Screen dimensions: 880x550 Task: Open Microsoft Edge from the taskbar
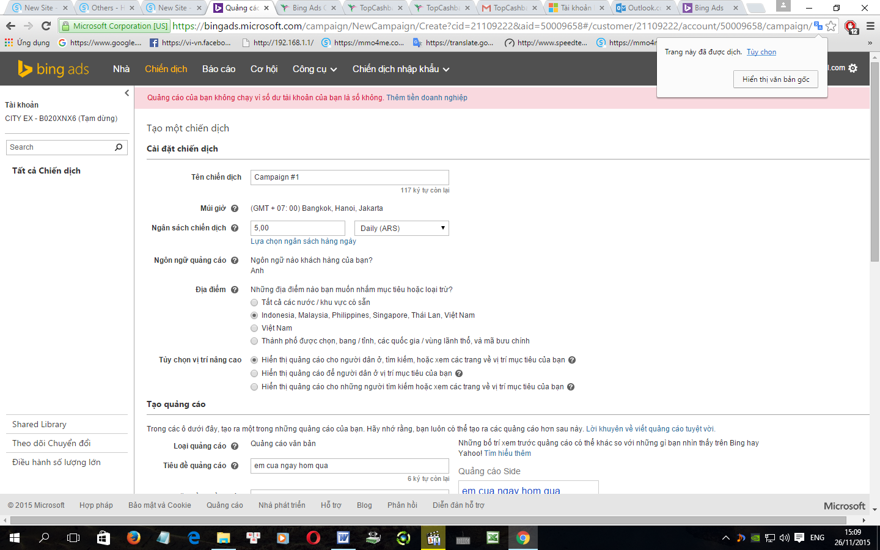click(193, 538)
